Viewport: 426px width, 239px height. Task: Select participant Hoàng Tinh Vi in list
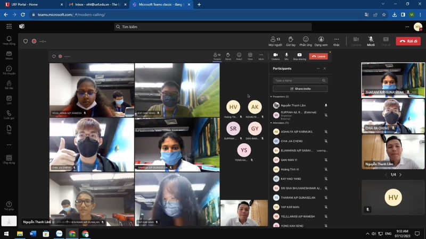(300, 169)
